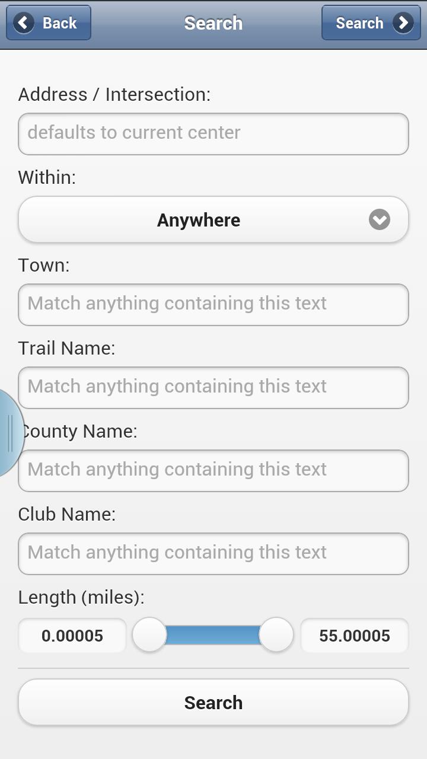Tap the header Search arrow icon
This screenshot has height=759, width=427.
click(403, 23)
